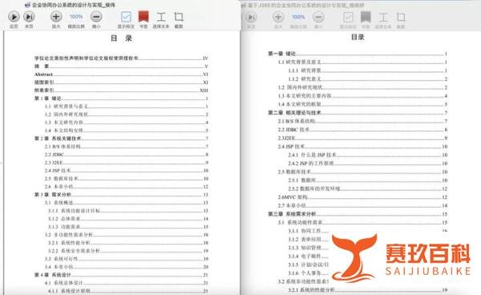Open 摘 要 entry in left contents

121,67
